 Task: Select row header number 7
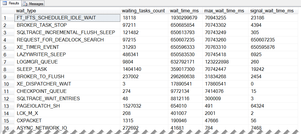8,62
